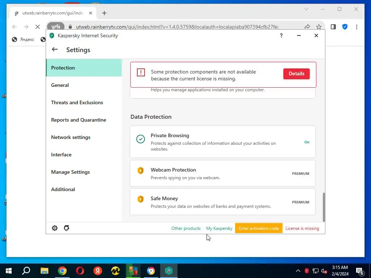
Task: Open a new Chrome tab
Action: click(104, 13)
